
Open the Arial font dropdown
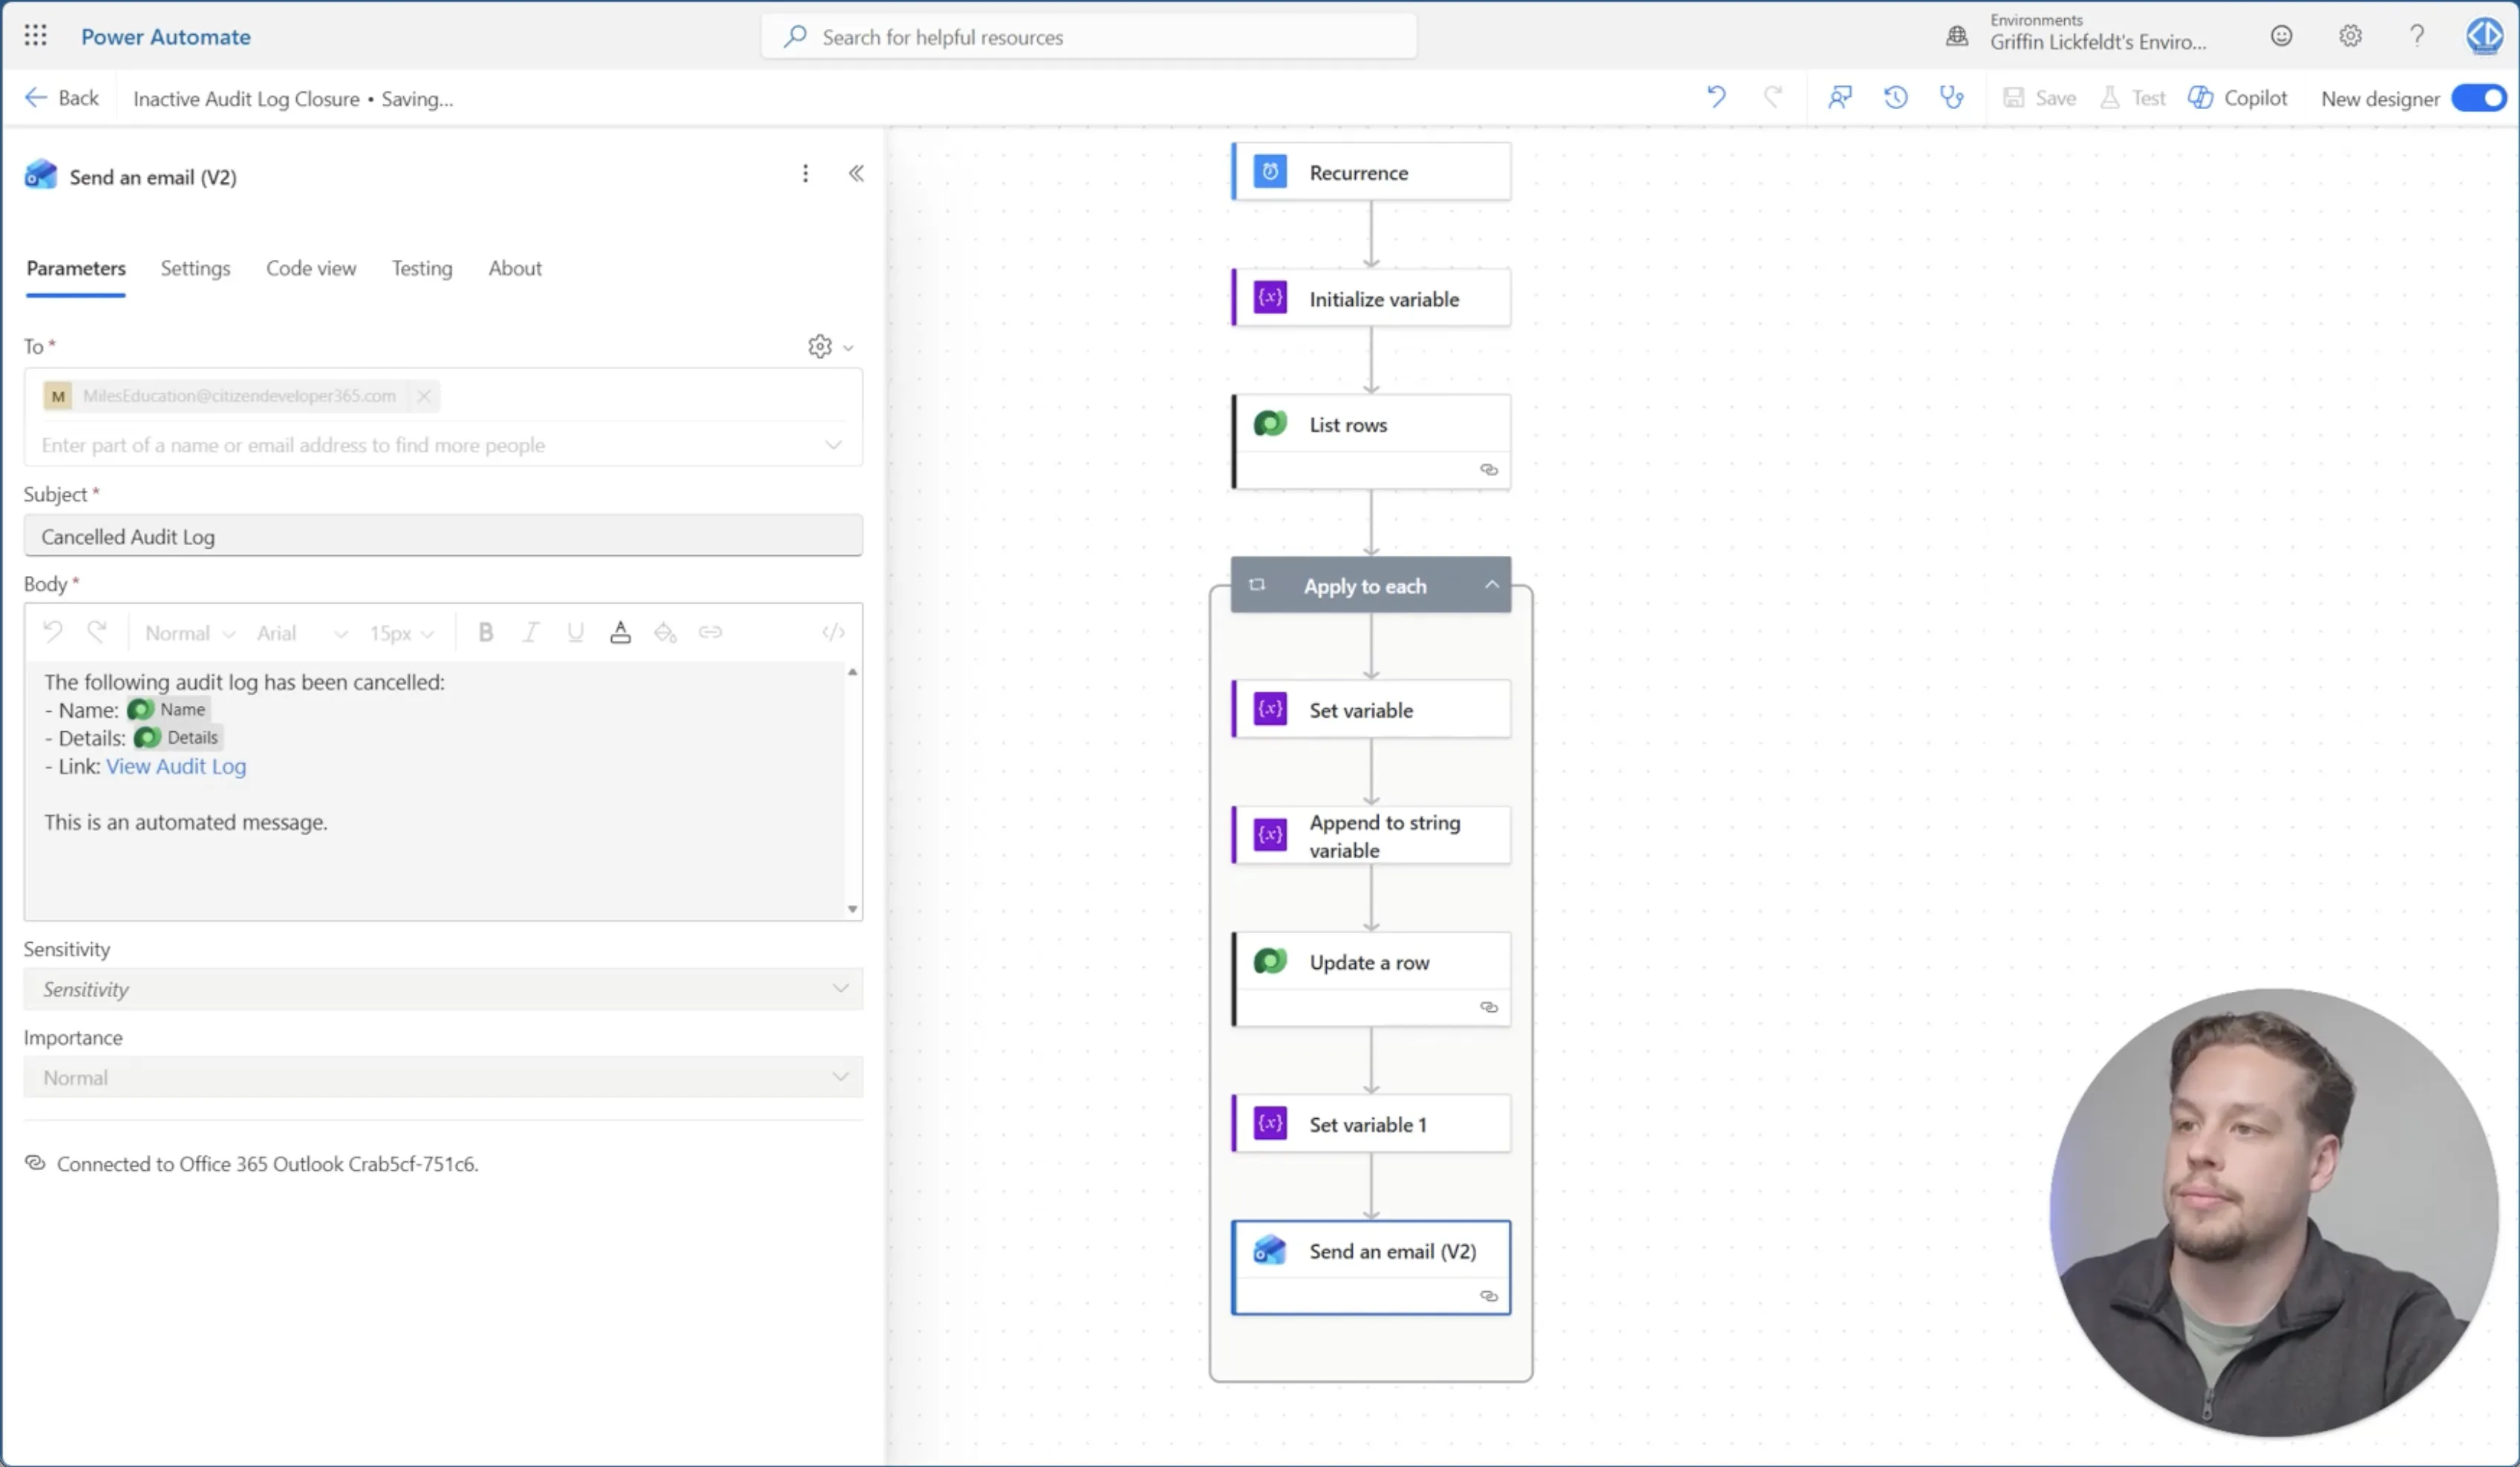tap(302, 633)
